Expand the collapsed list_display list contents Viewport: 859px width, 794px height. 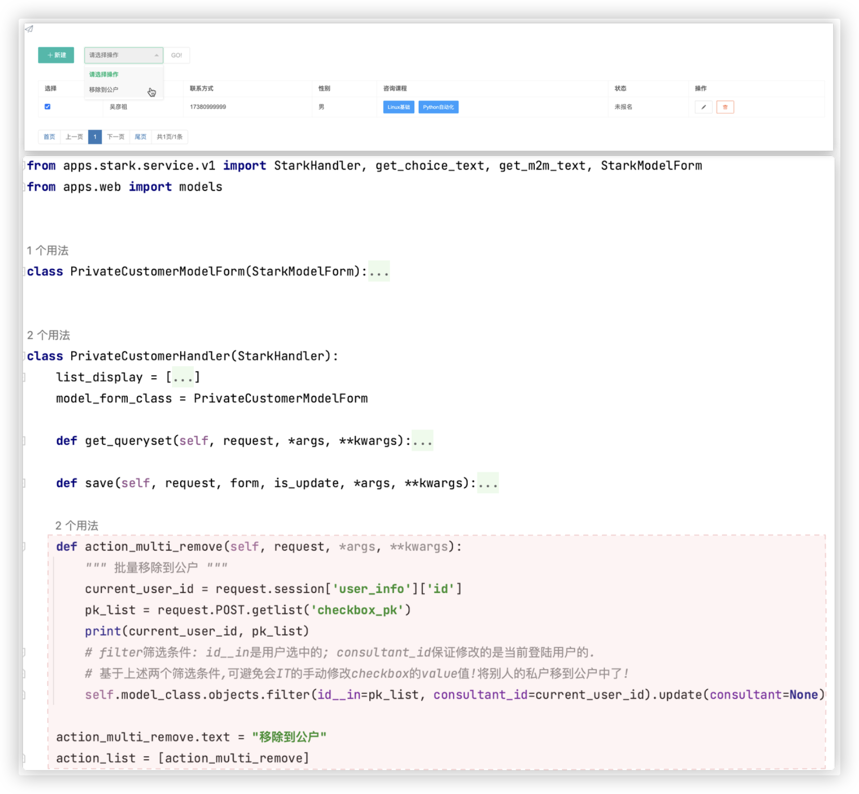pyautogui.click(x=183, y=377)
